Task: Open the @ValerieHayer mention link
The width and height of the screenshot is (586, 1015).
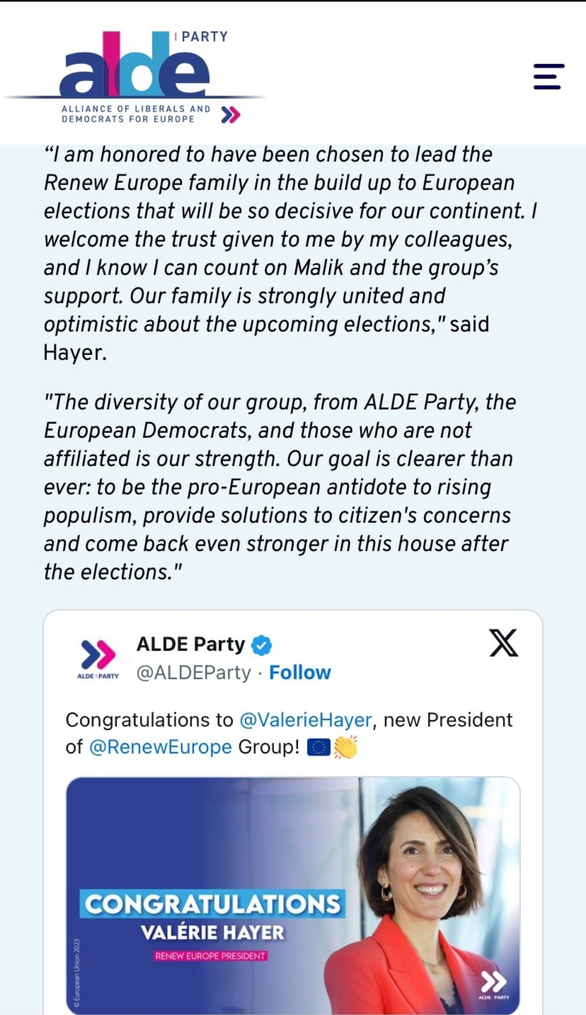Action: (305, 720)
